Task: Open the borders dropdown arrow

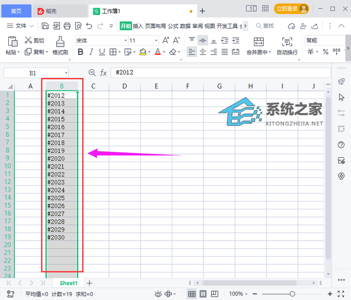Action: [x=120, y=52]
